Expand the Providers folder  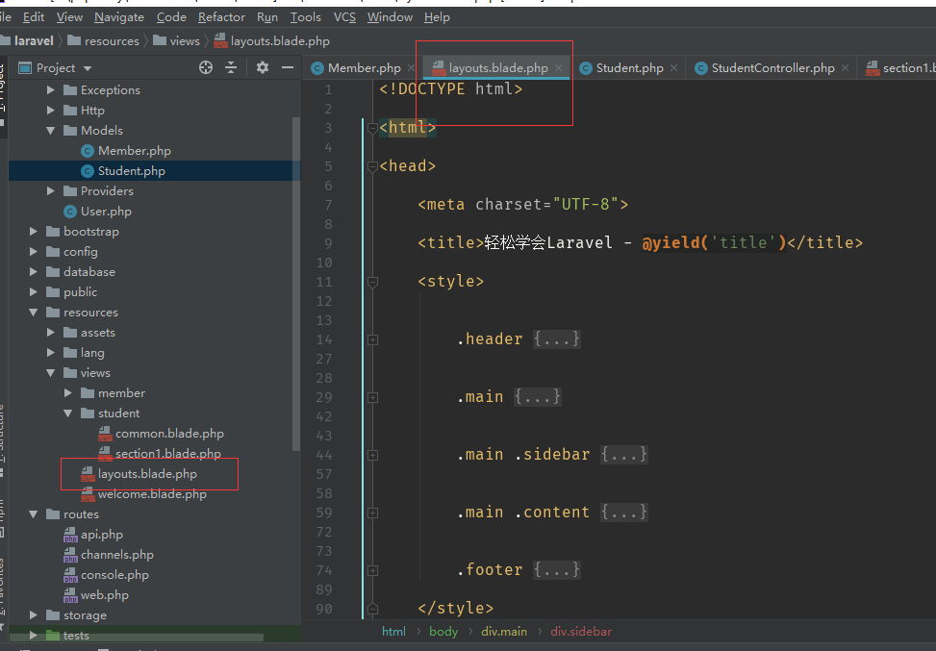[x=51, y=191]
